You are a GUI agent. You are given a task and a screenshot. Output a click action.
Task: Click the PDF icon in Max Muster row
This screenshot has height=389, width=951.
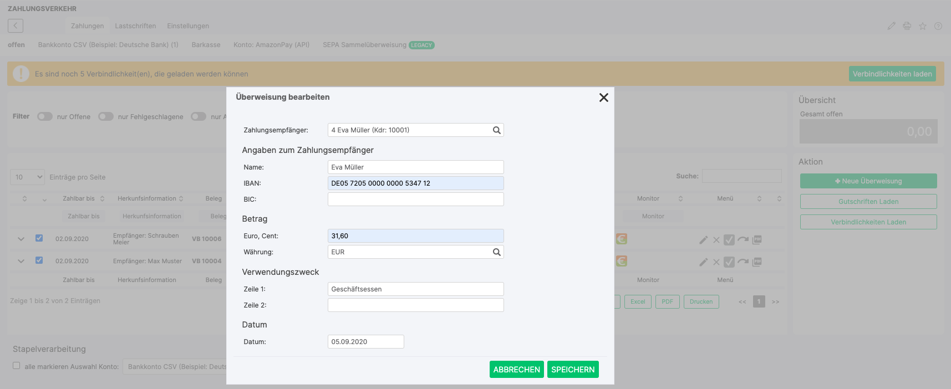pos(757,262)
